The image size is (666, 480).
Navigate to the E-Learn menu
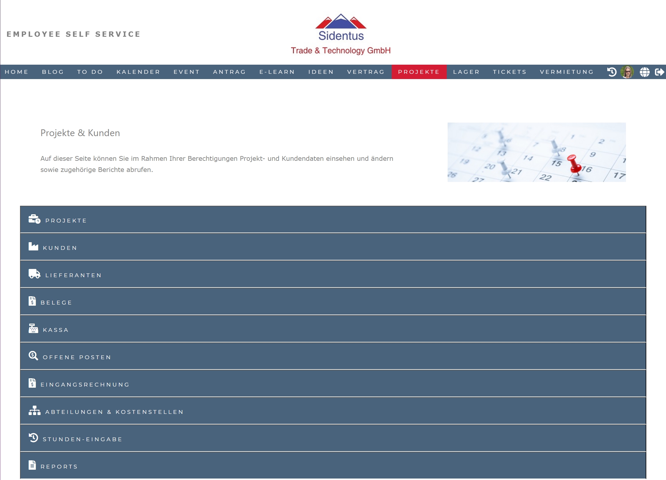tap(277, 72)
